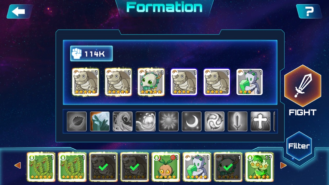This screenshot has width=329, height=185.
Task: Uncheck the second checked stone golem card
Action: [x=135, y=167]
